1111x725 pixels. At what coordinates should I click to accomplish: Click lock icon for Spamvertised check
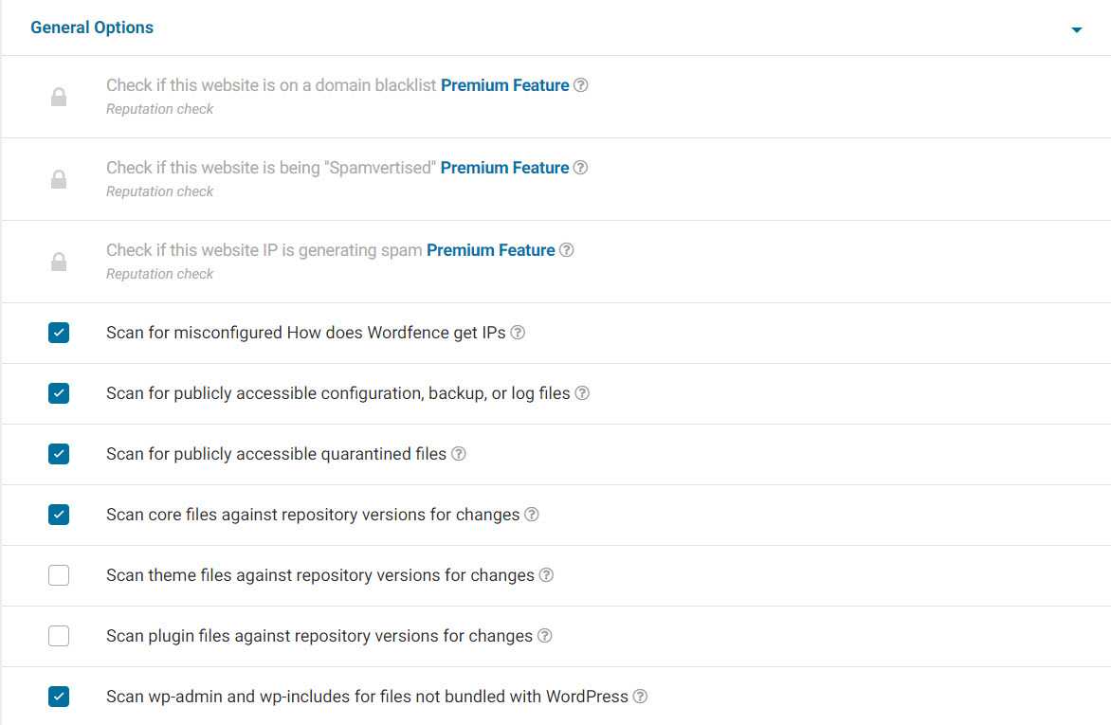click(59, 179)
